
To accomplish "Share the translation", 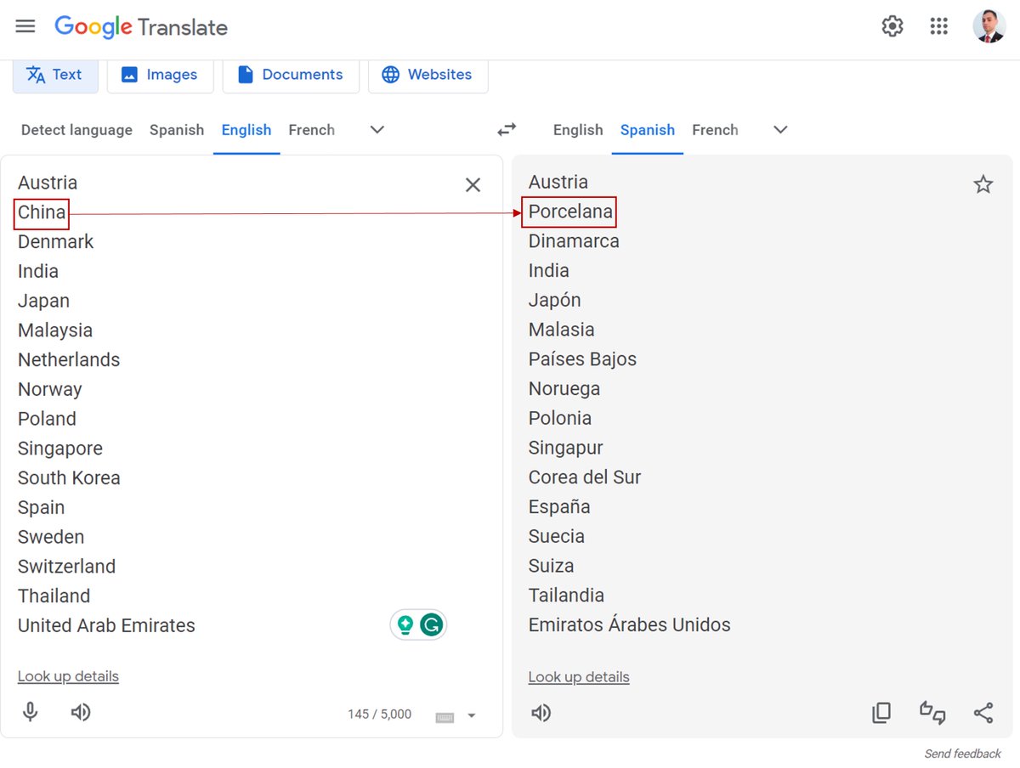I will tap(983, 713).
